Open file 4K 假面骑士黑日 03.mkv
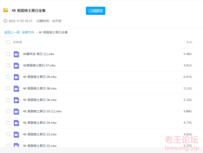Screen dimensions: 203x153 [40, 134]
